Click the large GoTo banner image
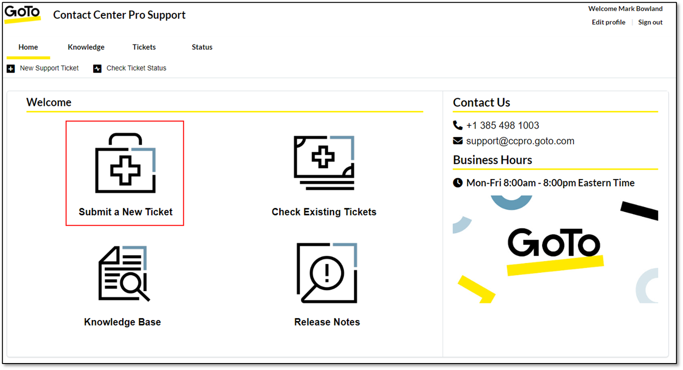Viewport: 683px width, 370px height. pyautogui.click(x=555, y=249)
